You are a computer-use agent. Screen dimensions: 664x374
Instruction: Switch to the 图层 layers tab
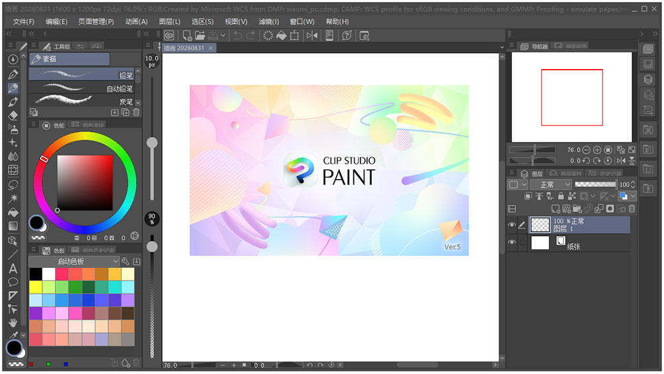point(533,174)
